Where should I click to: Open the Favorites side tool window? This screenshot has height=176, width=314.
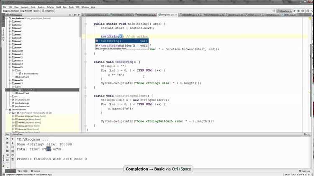pyautogui.click(x=3, y=161)
